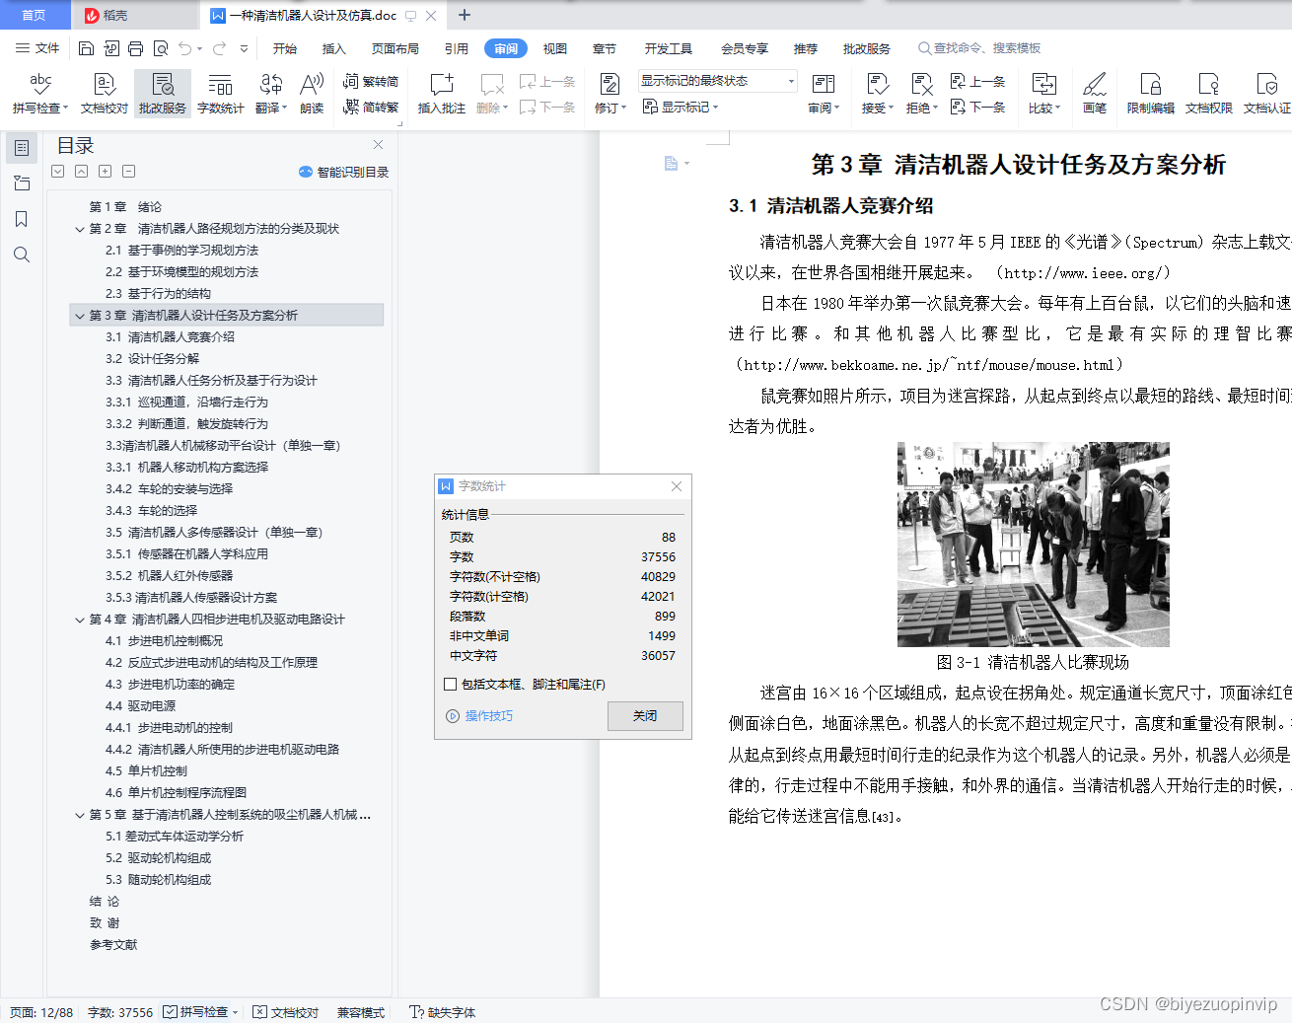Open the 字数统计 word count tool

click(x=220, y=94)
